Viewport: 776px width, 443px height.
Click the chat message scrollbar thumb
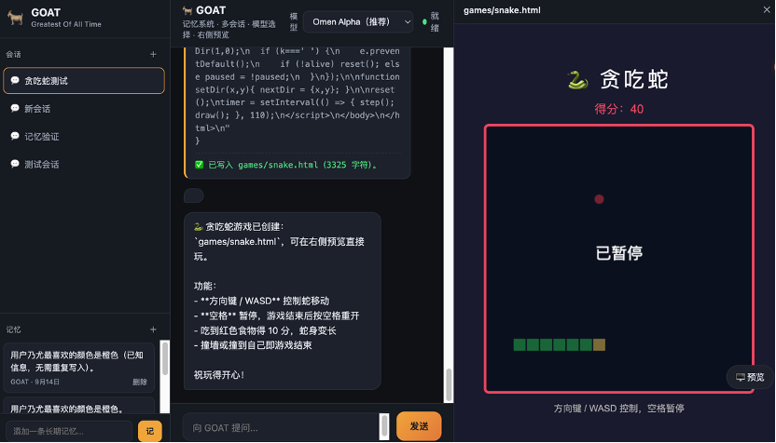[x=449, y=384]
